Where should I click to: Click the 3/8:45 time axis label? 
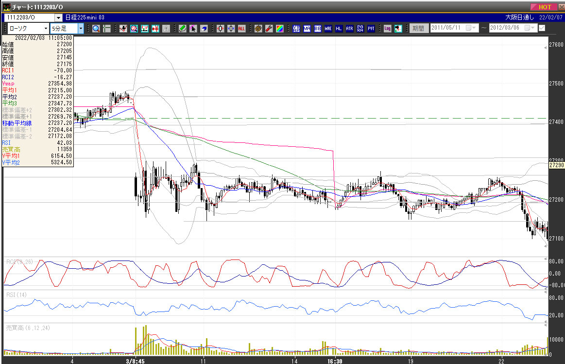[x=136, y=361]
